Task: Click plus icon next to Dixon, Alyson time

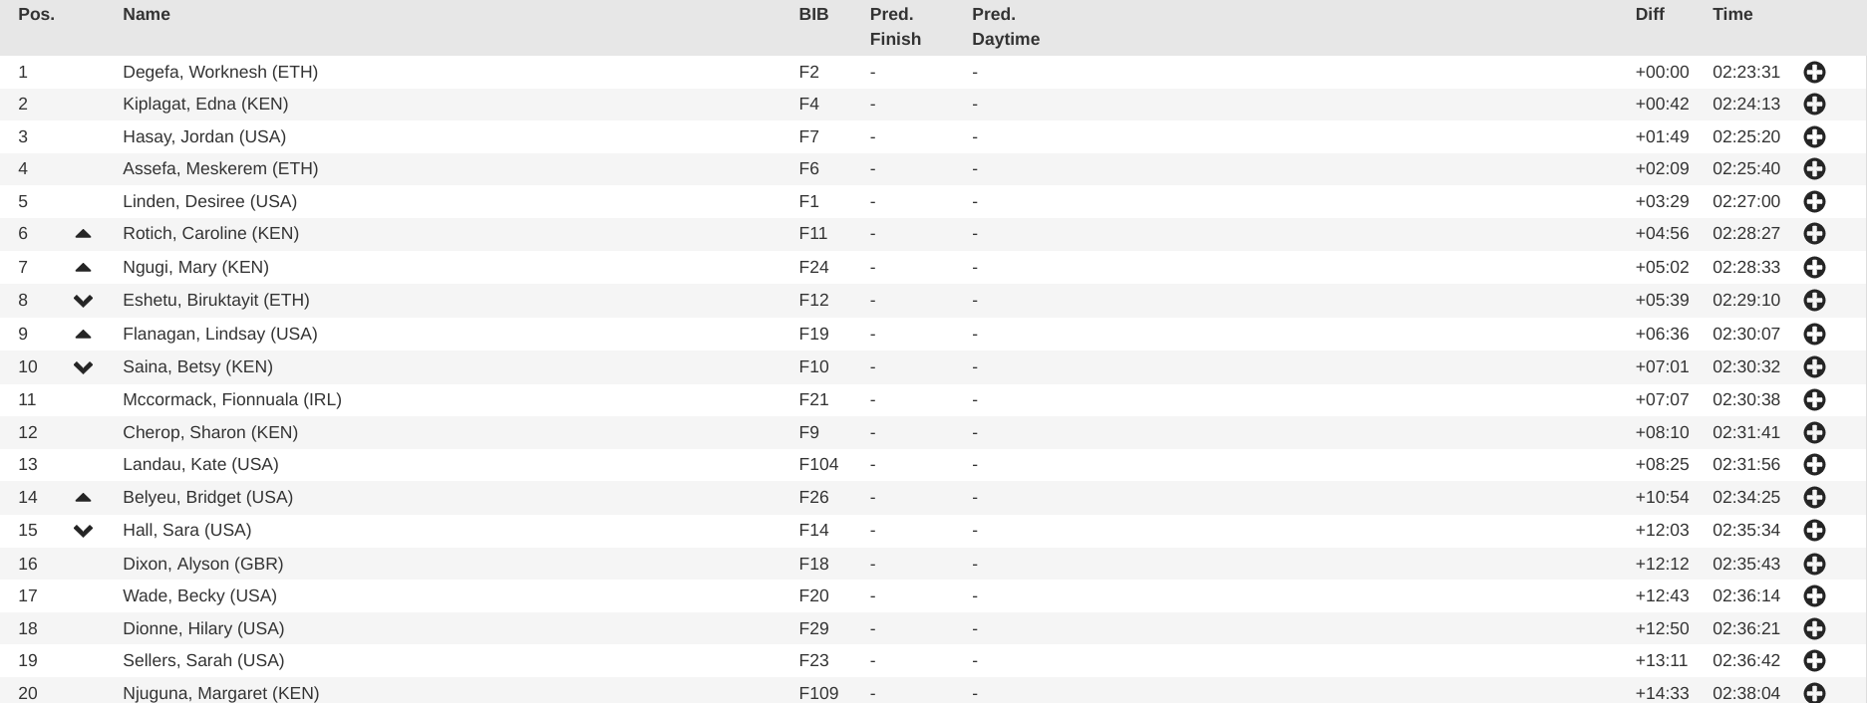Action: [1814, 564]
